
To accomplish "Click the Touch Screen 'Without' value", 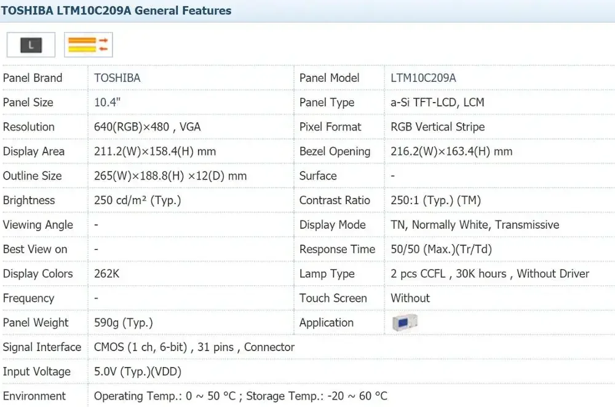I will coord(410,298).
